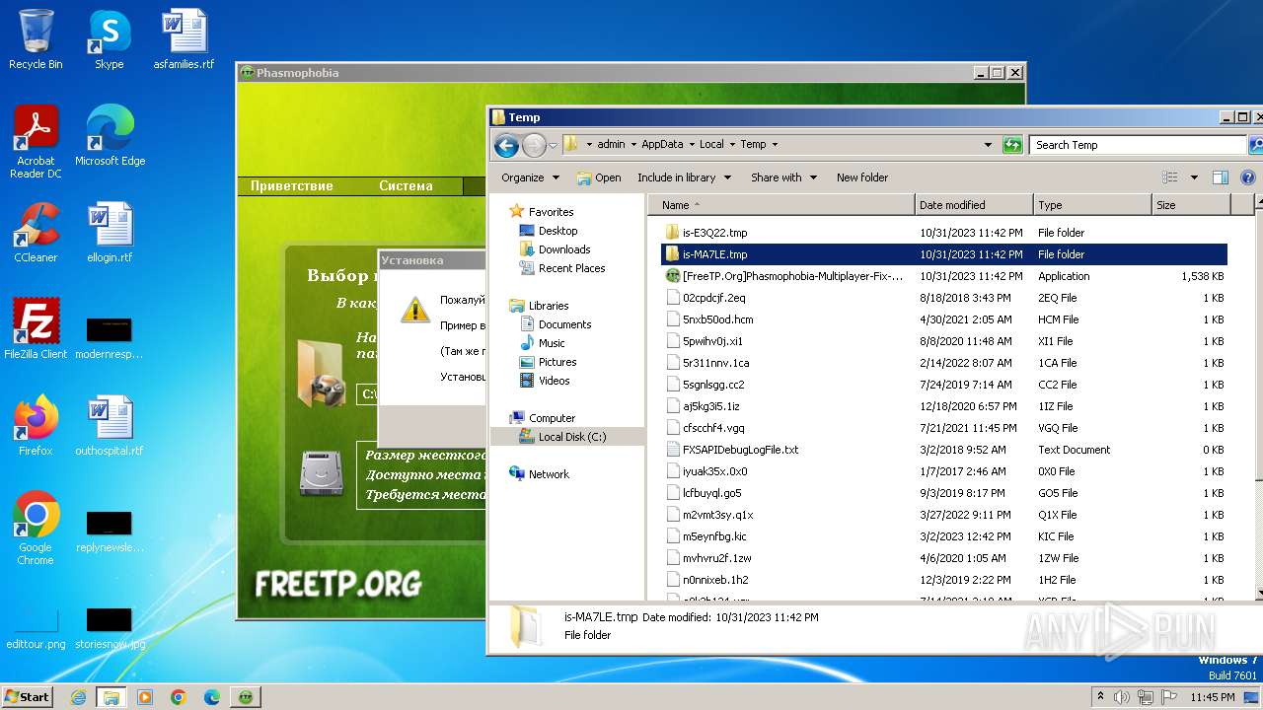Switch to the Приветствие installer tab
Screen dimensions: 1263x710
click(x=292, y=185)
